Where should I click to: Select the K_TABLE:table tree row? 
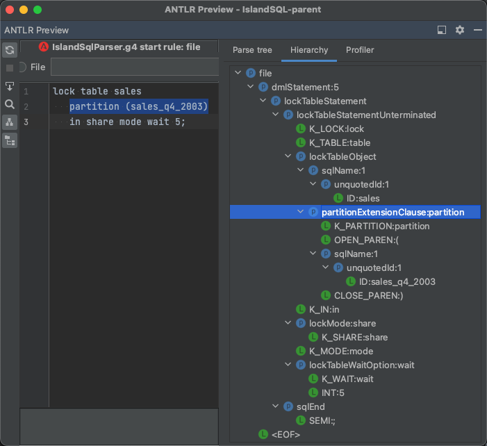(333, 142)
